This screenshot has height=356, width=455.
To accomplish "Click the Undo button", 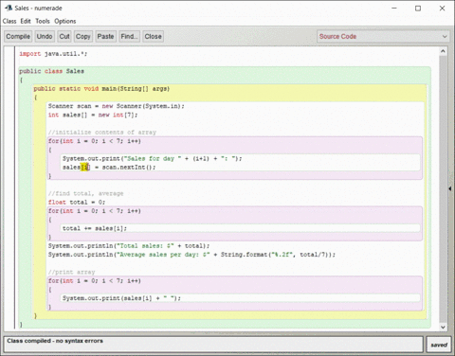I will (45, 36).
